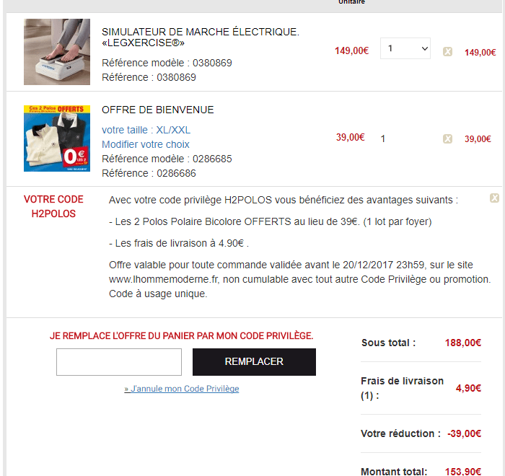This screenshot has height=476, width=505.
Task: Open the Simulateur de marche électrique title
Action: pyautogui.click(x=201, y=37)
